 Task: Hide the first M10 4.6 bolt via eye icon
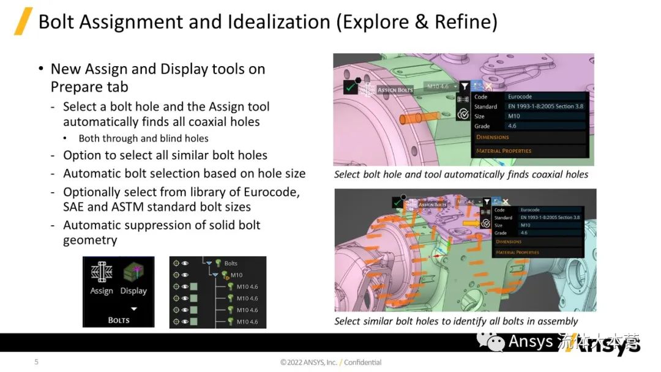pyautogui.click(x=185, y=286)
